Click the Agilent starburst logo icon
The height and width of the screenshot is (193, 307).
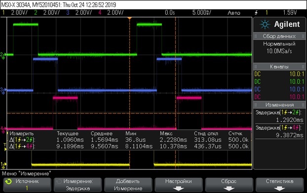click(x=265, y=25)
